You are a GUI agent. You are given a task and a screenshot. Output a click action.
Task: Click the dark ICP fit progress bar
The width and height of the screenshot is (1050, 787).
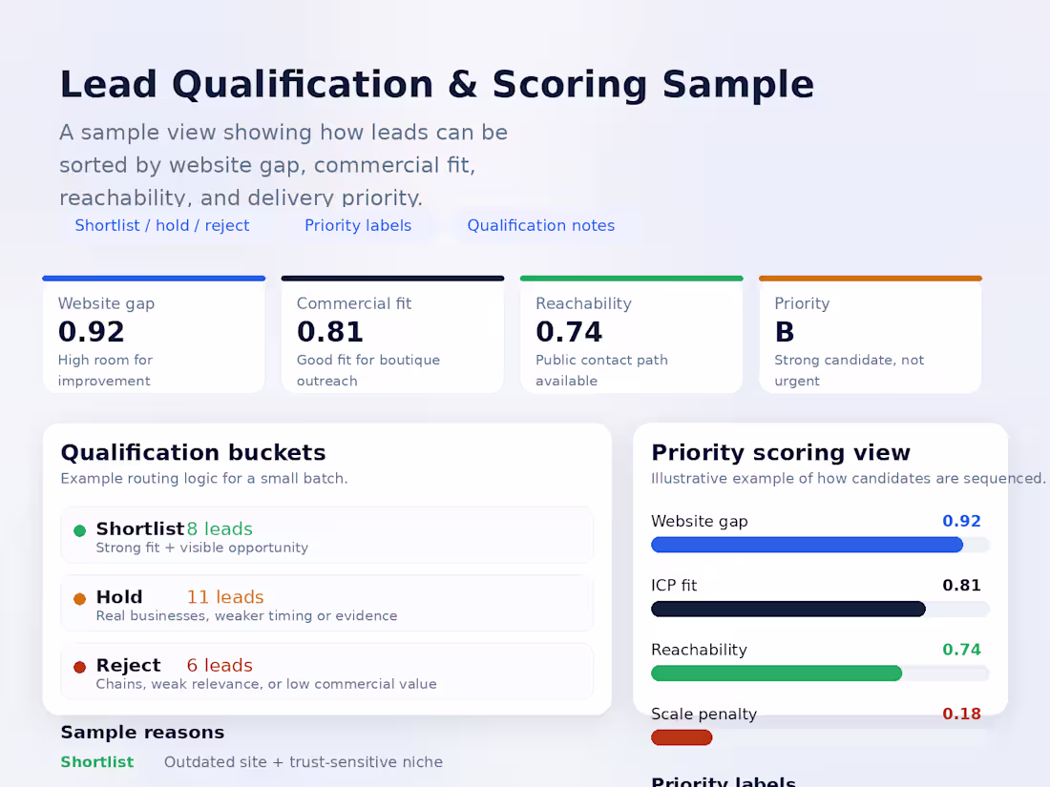[787, 609]
